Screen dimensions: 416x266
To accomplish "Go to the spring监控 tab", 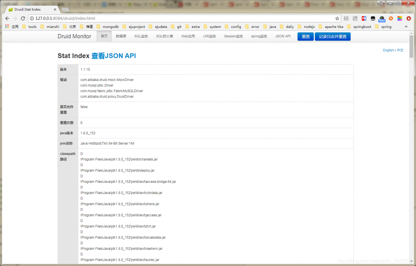I will point(259,36).
